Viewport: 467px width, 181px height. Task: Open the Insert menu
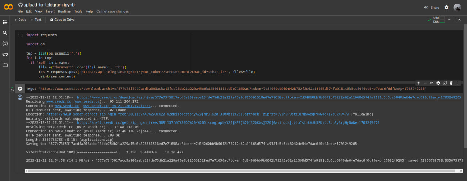click(50, 12)
